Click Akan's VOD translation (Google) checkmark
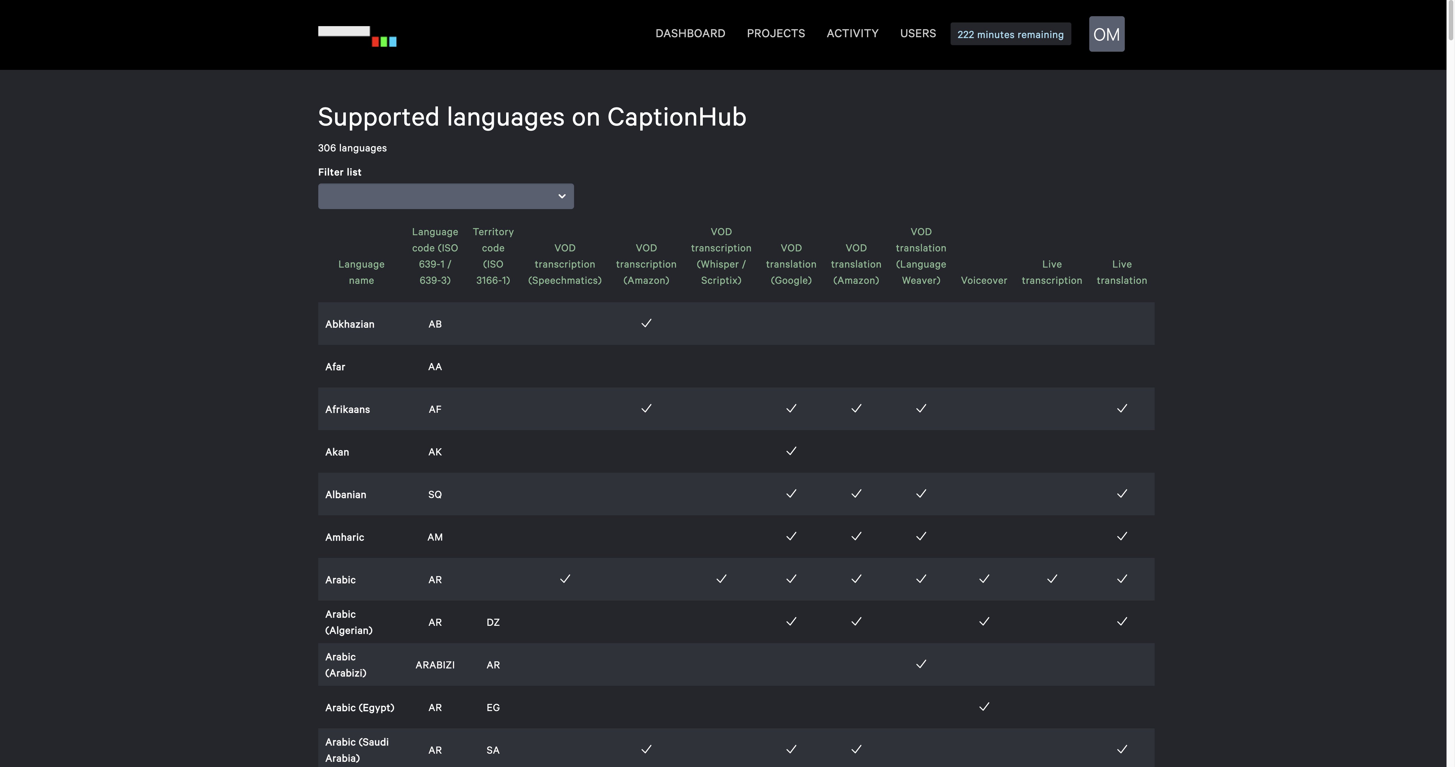 [x=791, y=451]
